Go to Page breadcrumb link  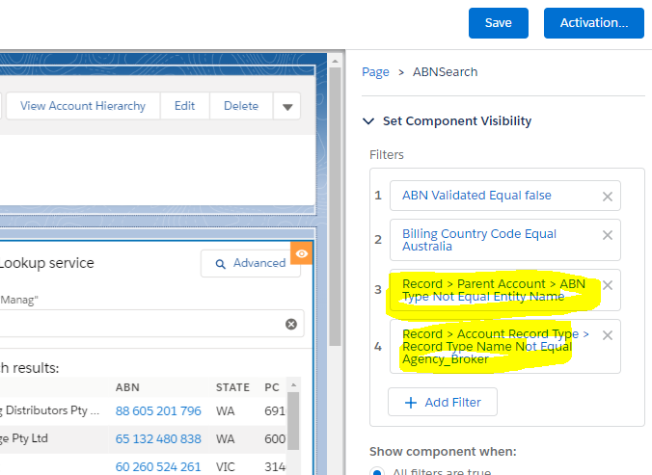pyautogui.click(x=375, y=72)
